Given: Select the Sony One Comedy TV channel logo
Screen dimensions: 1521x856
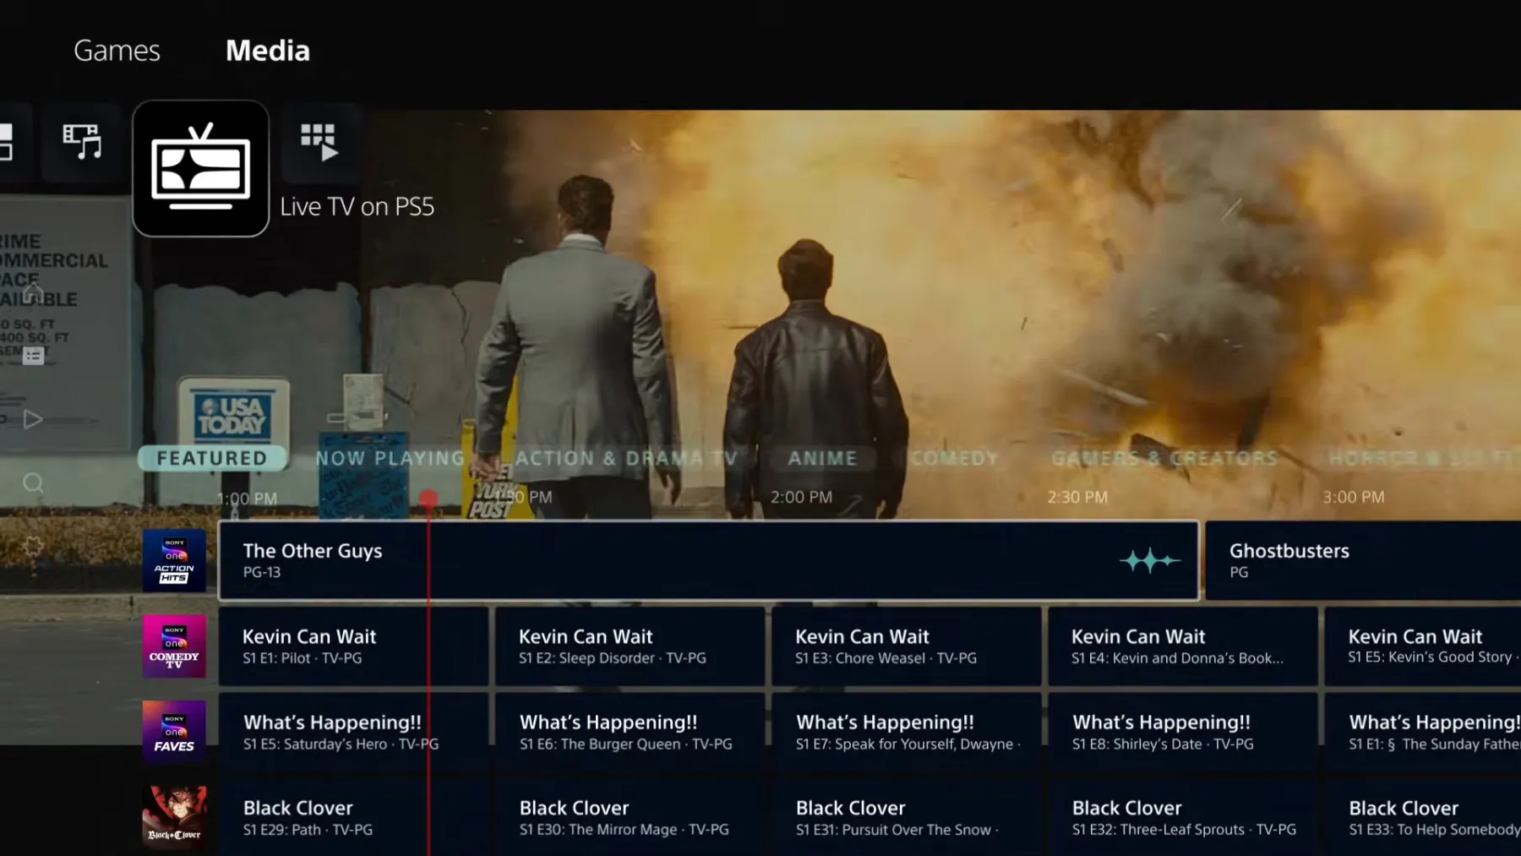Looking at the screenshot, I should click(x=174, y=646).
